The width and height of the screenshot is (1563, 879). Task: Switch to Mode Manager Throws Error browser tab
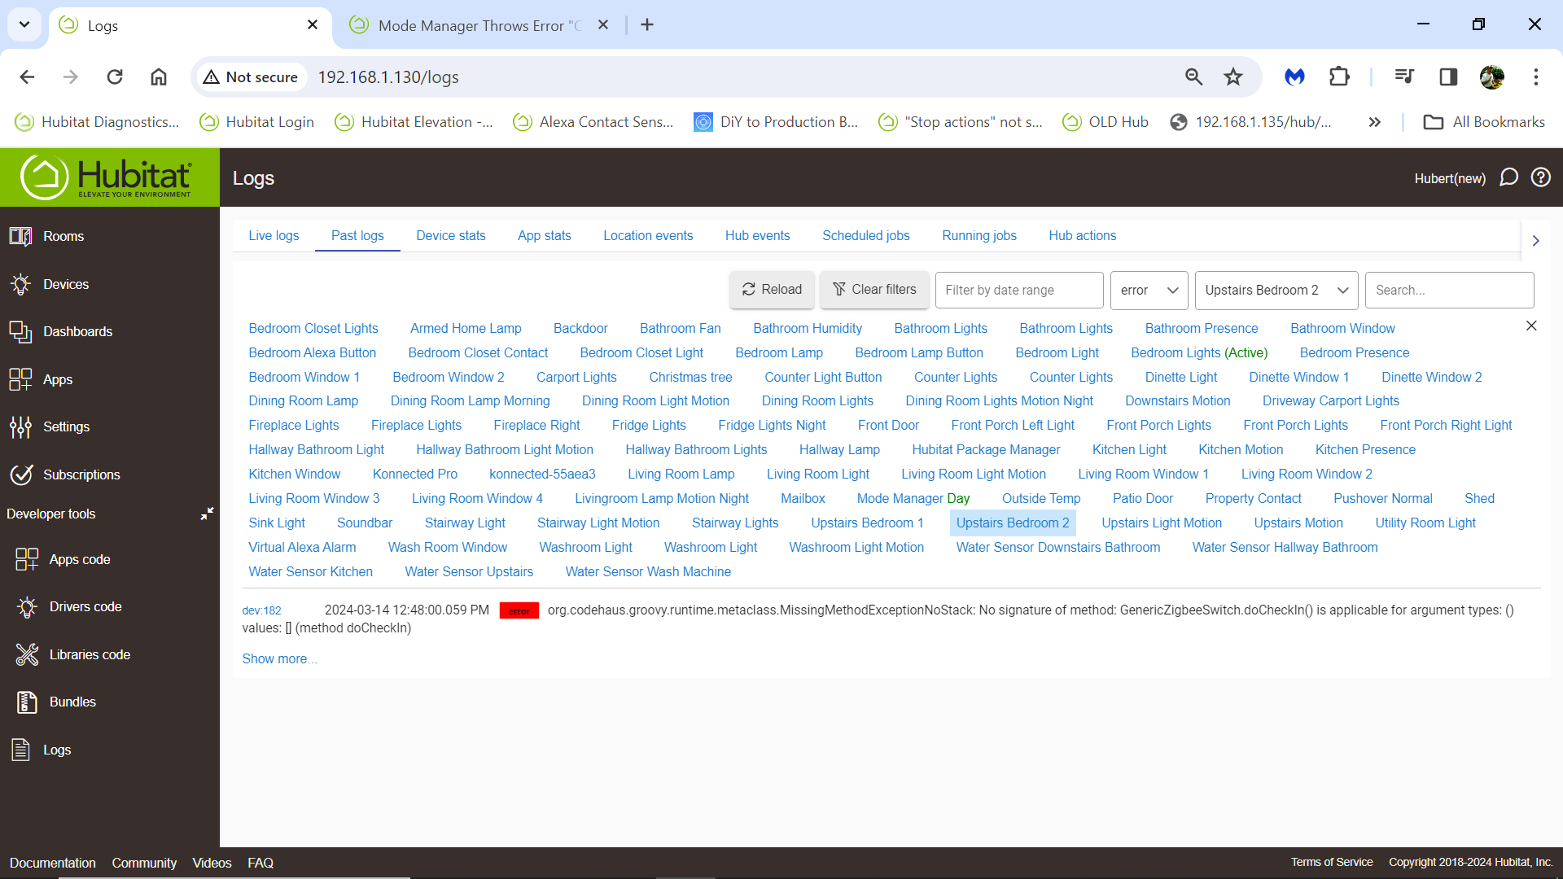click(480, 25)
